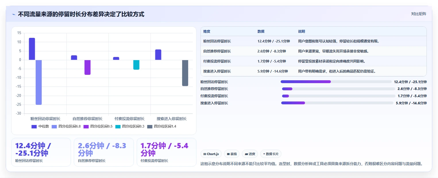This screenshot has height=178, width=438.
Task: Click the Chart.js chip
Action: (x=211, y=154)
